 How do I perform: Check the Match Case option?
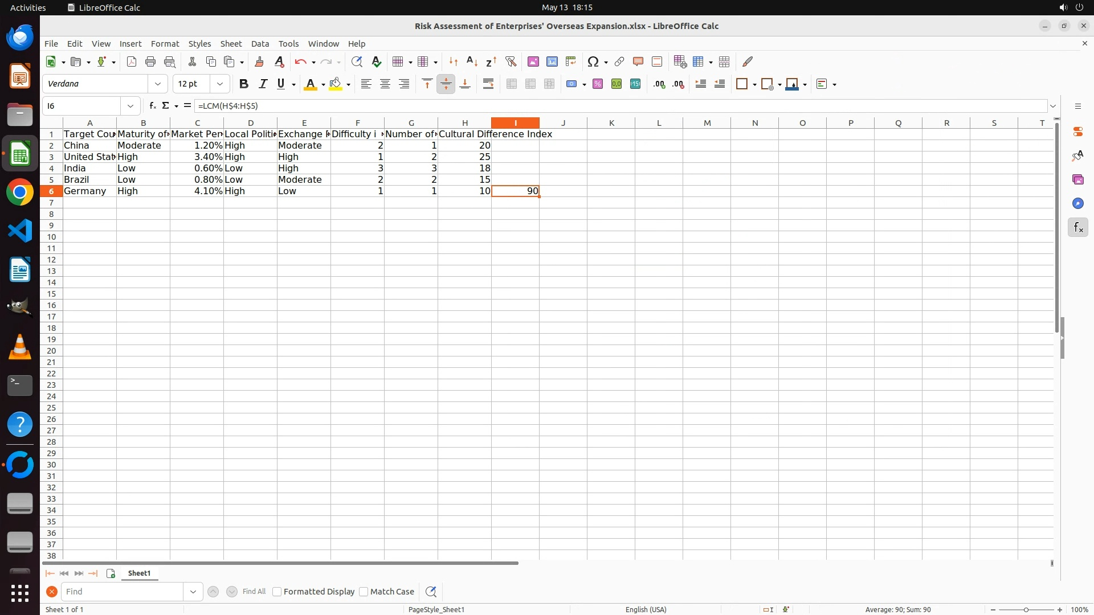coord(364,592)
